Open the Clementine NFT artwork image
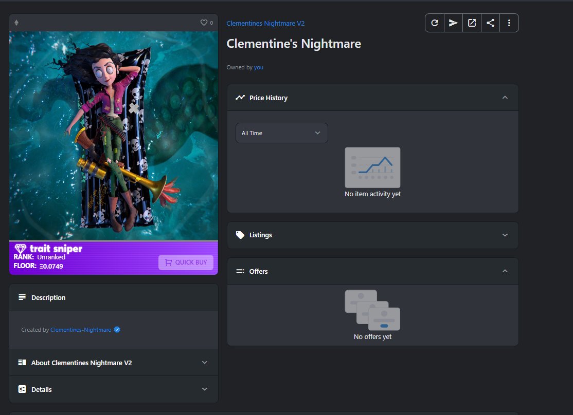 (114, 136)
